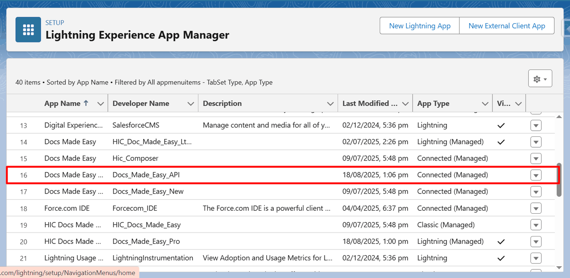Screen dimensions: 570x278
Task: Click the App Type column header
Action: coord(433,104)
